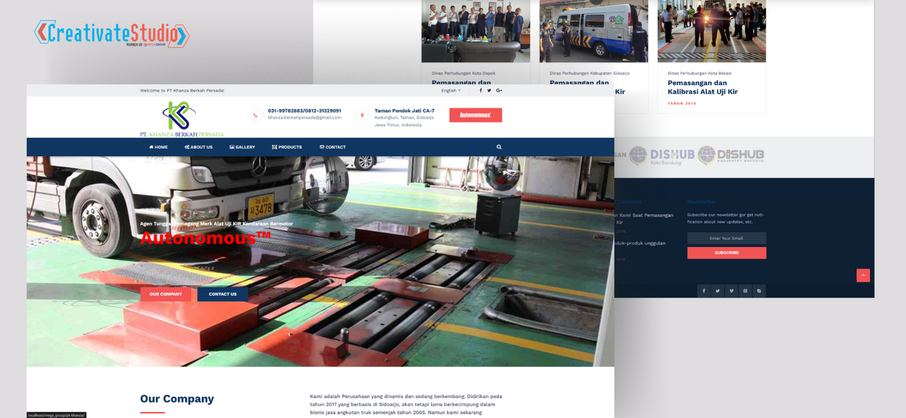Click the search magnifier icon in navbar
This screenshot has height=418, width=906.
tap(499, 147)
